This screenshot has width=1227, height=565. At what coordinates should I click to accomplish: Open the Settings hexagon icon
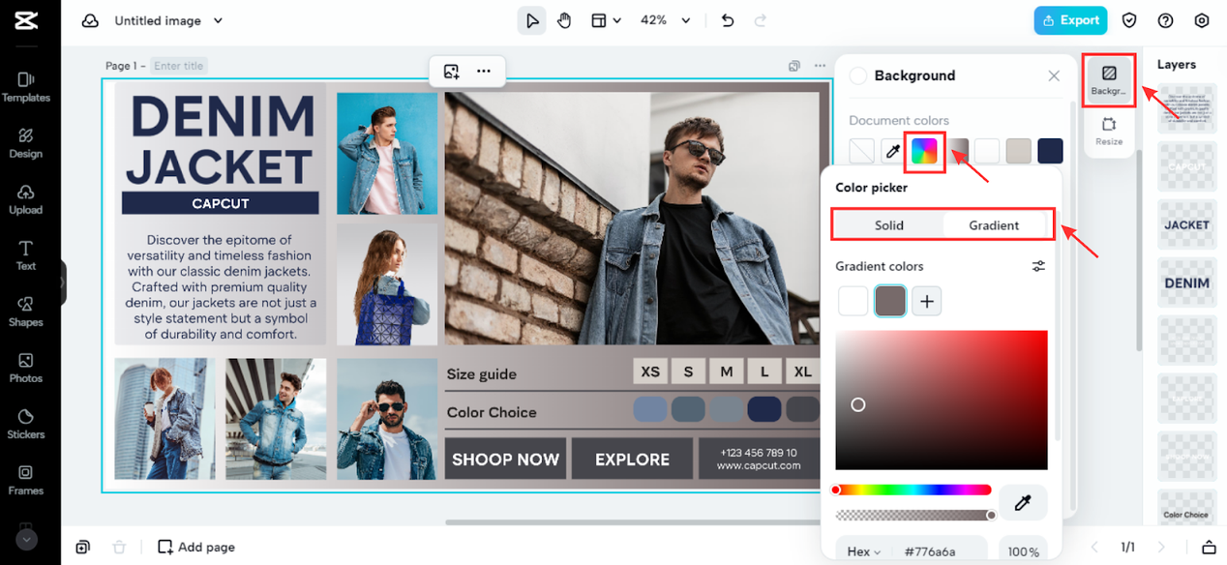[x=1202, y=20]
